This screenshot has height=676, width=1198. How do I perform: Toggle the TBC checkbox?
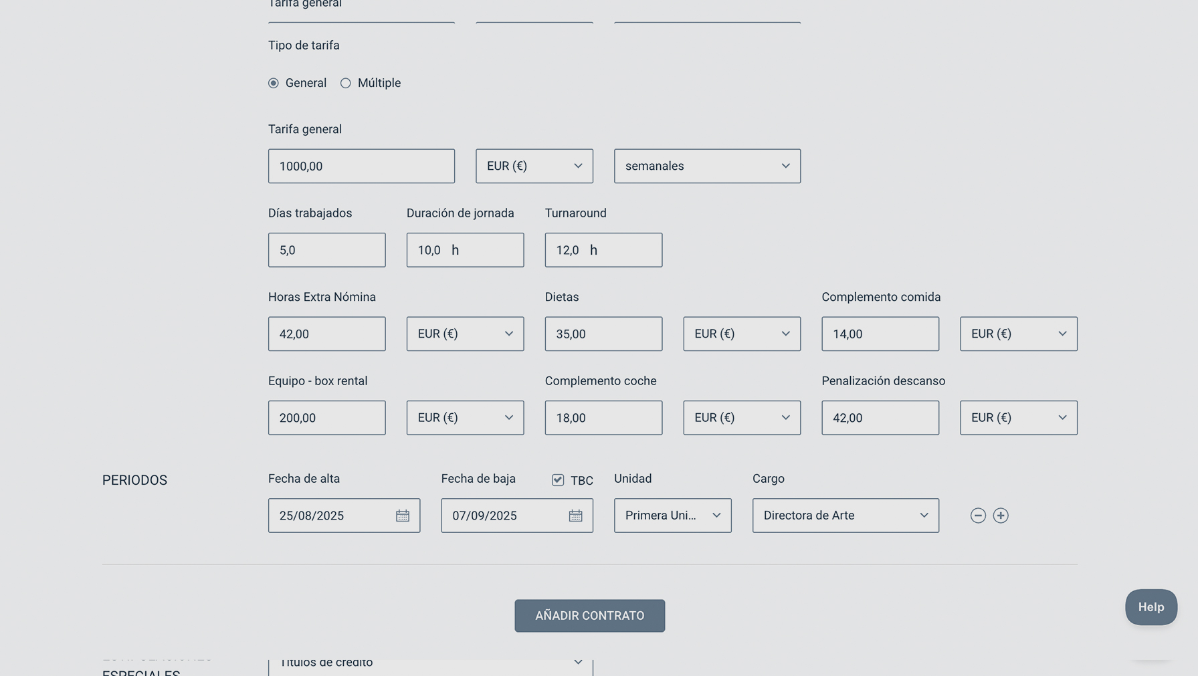point(558,480)
